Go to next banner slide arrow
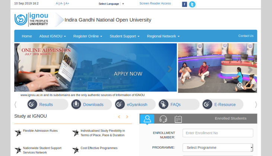 pos(170,69)
